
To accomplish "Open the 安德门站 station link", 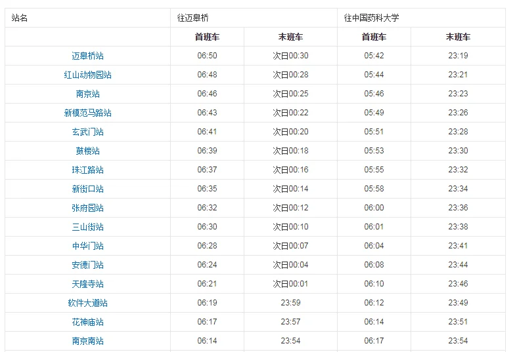I will [x=88, y=265].
